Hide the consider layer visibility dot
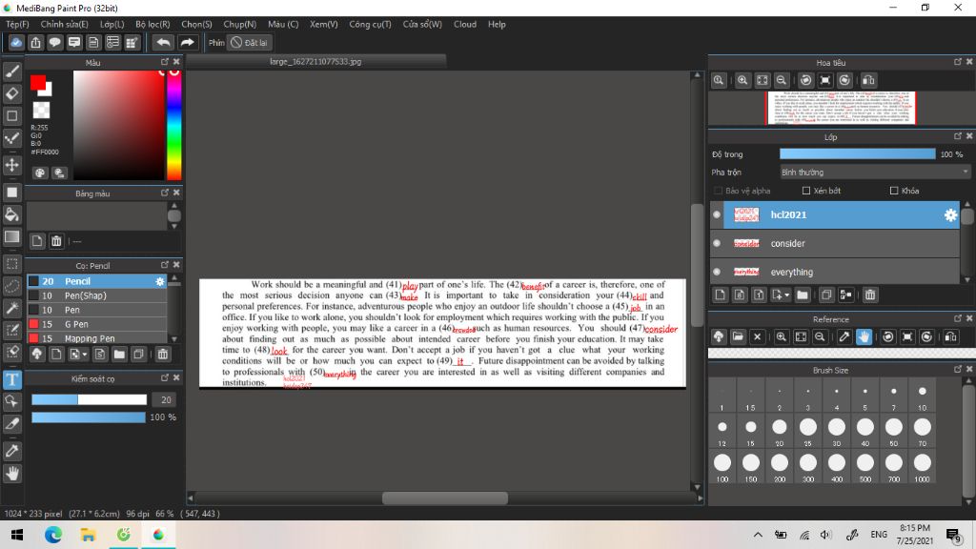This screenshot has height=549, width=976. pyautogui.click(x=717, y=243)
